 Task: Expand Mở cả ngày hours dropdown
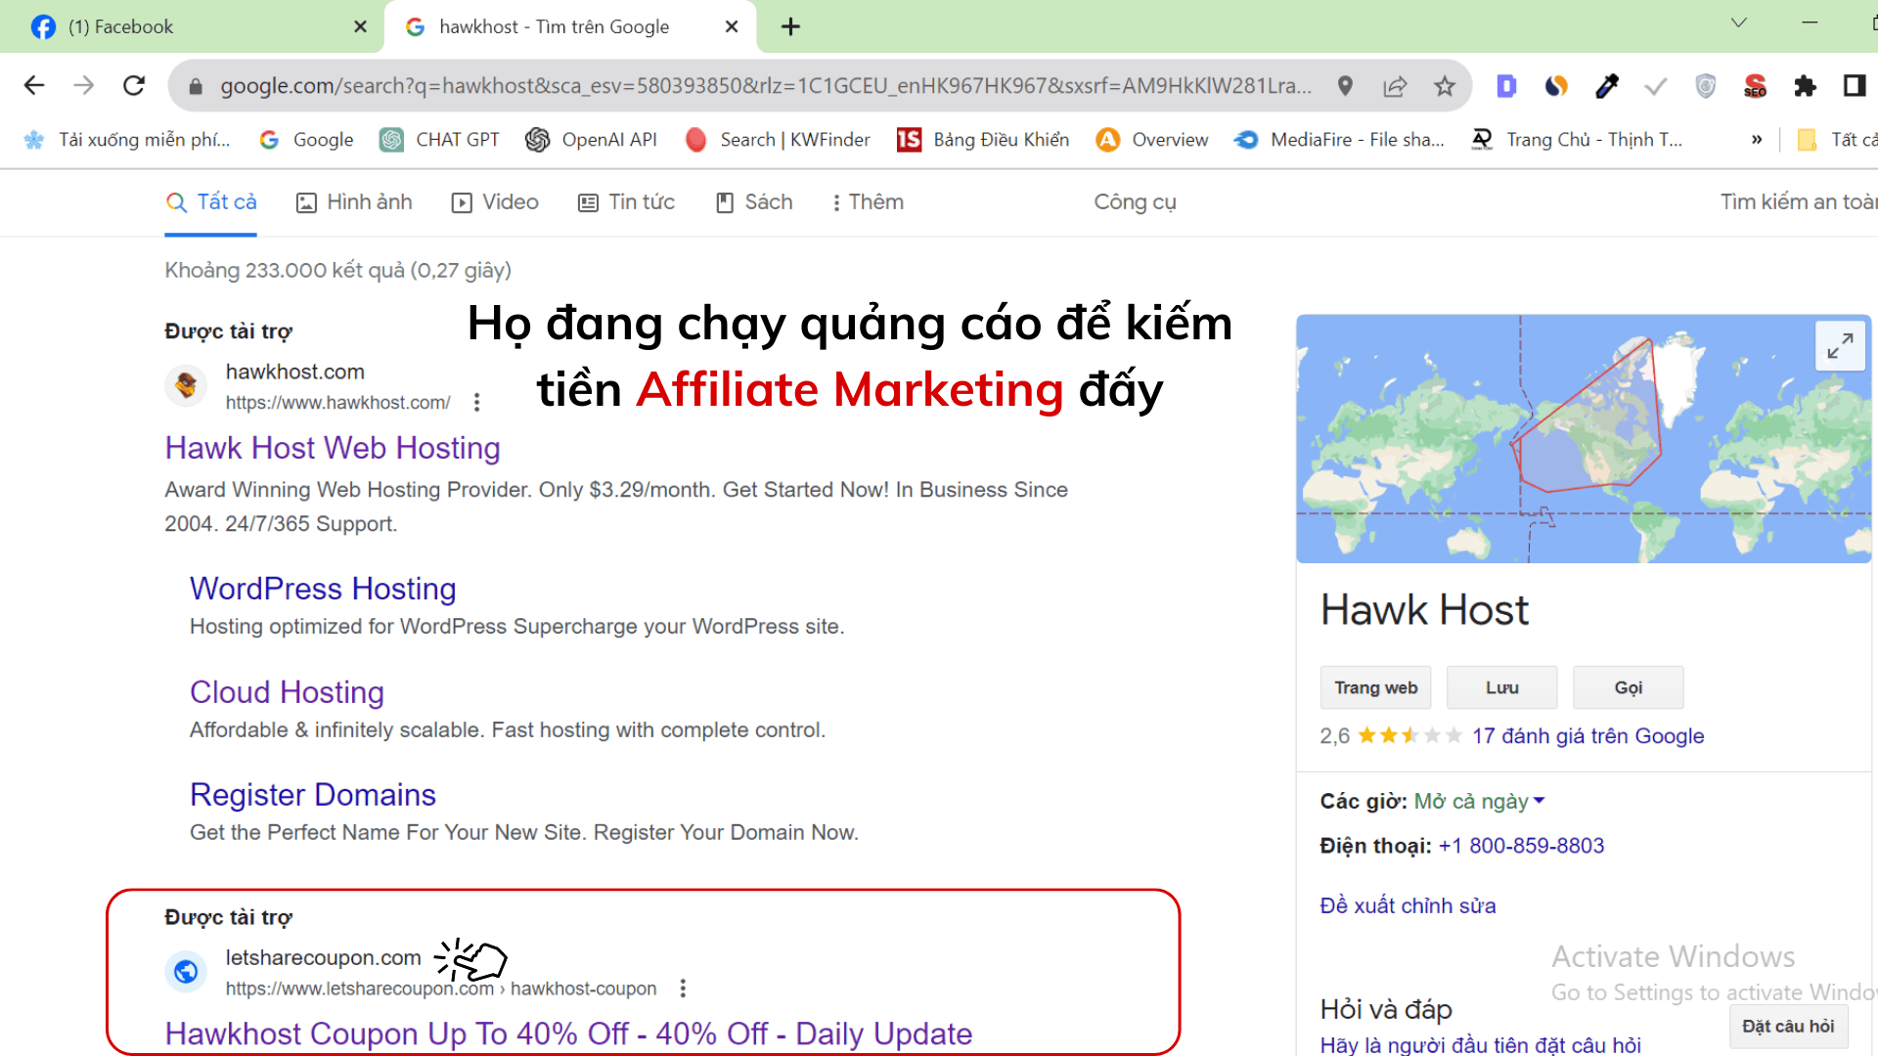(1480, 802)
